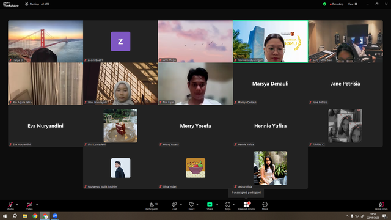Click Leave room button

click(x=381, y=206)
